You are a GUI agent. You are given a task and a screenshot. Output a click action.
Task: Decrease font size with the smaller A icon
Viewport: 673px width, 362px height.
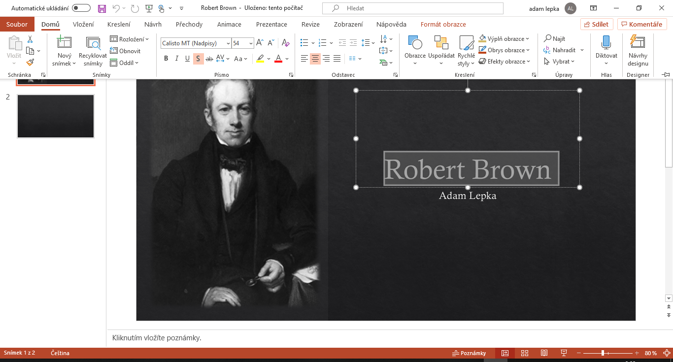pyautogui.click(x=271, y=43)
